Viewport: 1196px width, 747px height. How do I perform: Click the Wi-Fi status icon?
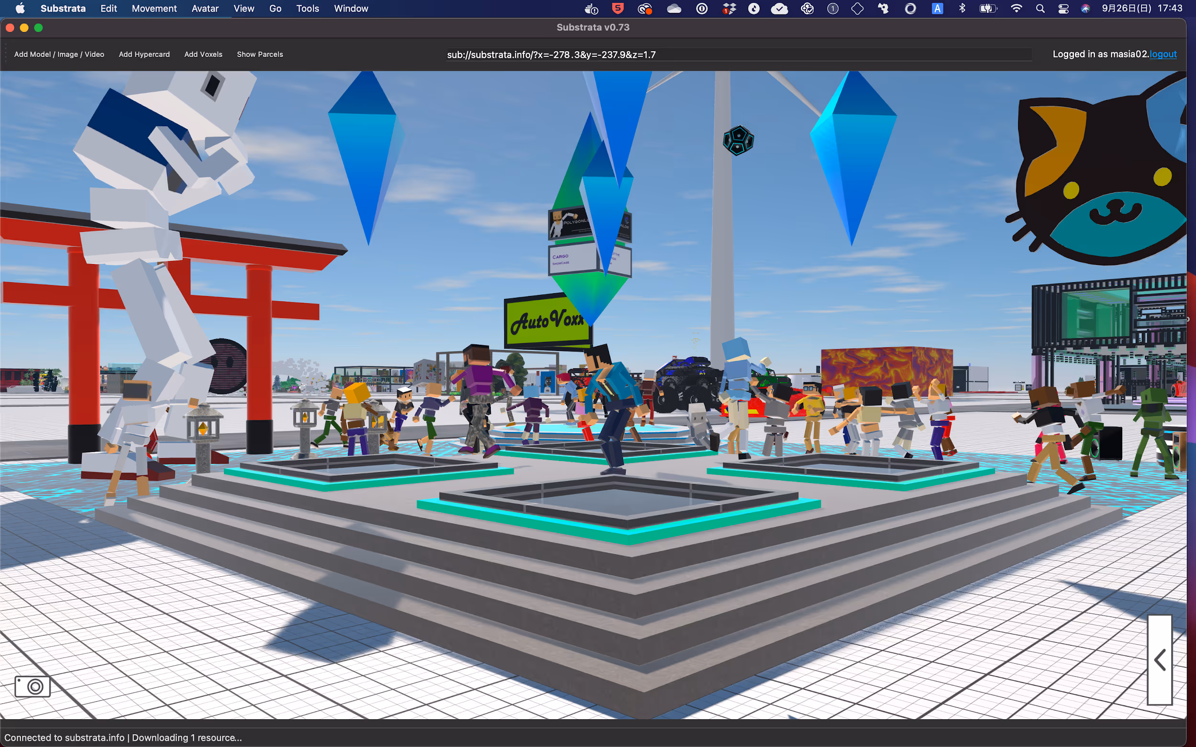[x=1016, y=9]
